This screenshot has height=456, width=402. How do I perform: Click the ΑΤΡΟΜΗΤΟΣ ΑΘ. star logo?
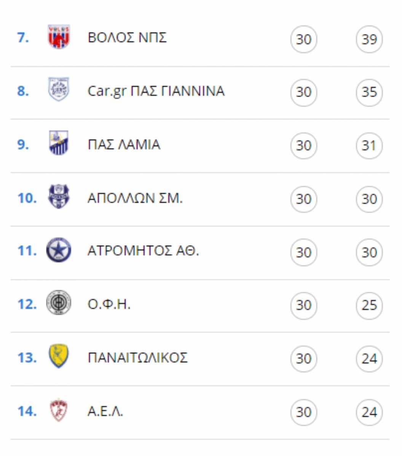pos(59,250)
